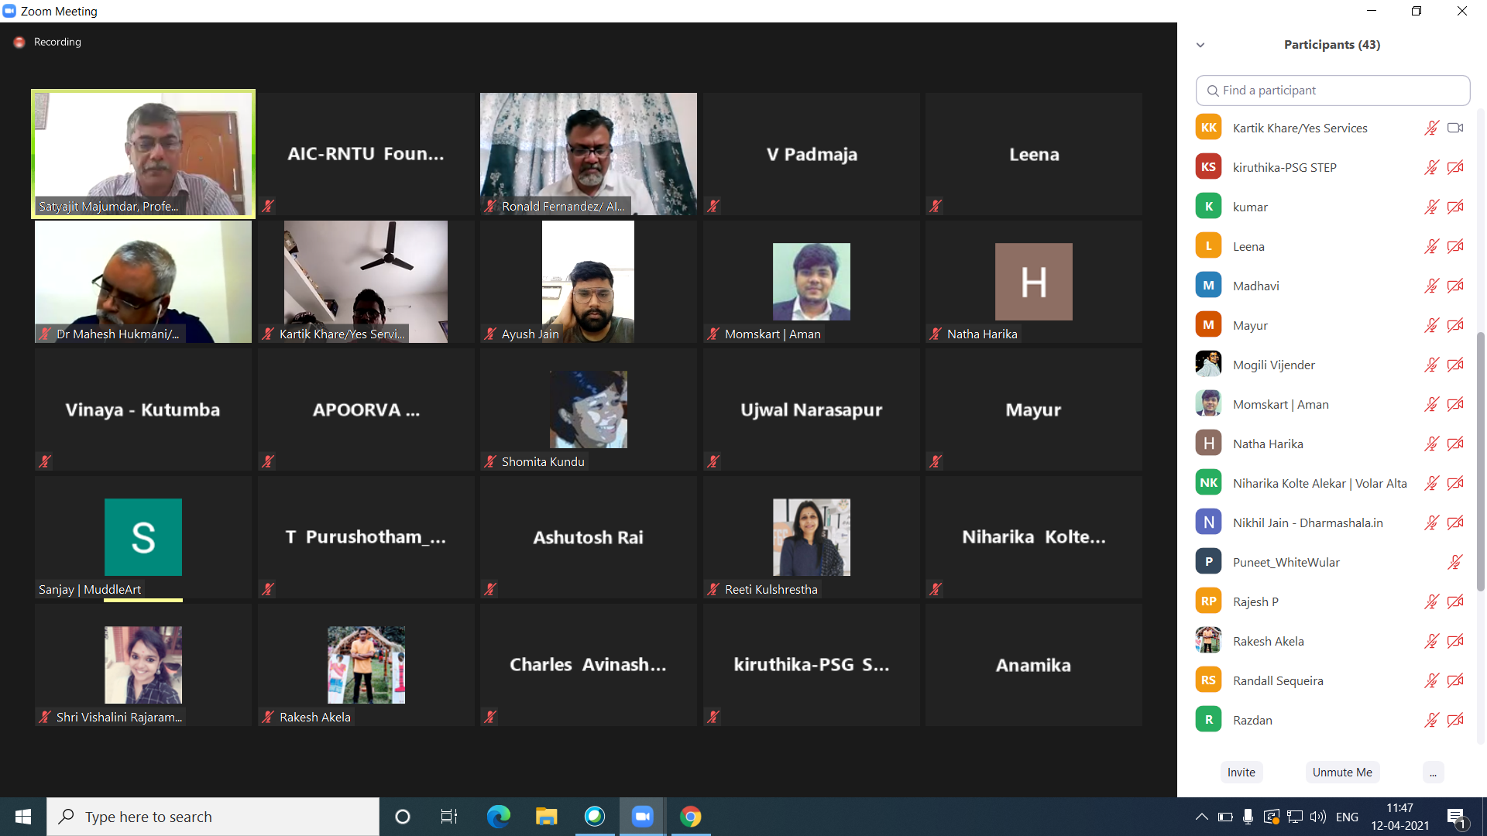Toggle muted mic icon for Nikhil Jain
Viewport: 1487px width, 836px height.
pos(1431,522)
